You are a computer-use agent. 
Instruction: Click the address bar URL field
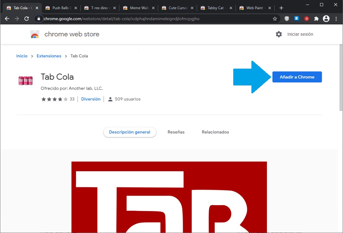pos(154,19)
